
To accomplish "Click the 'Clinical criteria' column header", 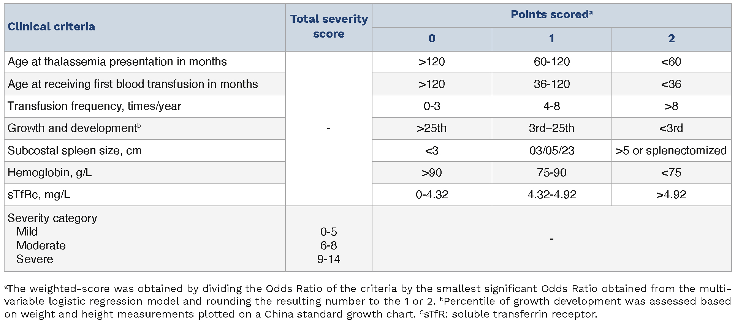I will pos(51,27).
